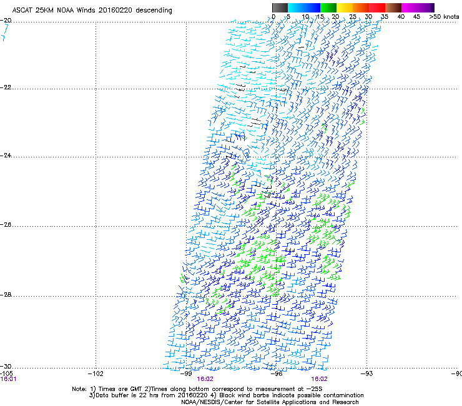Click the NOAA/NESDIS Center for Satellite Applications credit
Viewport: 462px width, 406px height.
coord(270,402)
